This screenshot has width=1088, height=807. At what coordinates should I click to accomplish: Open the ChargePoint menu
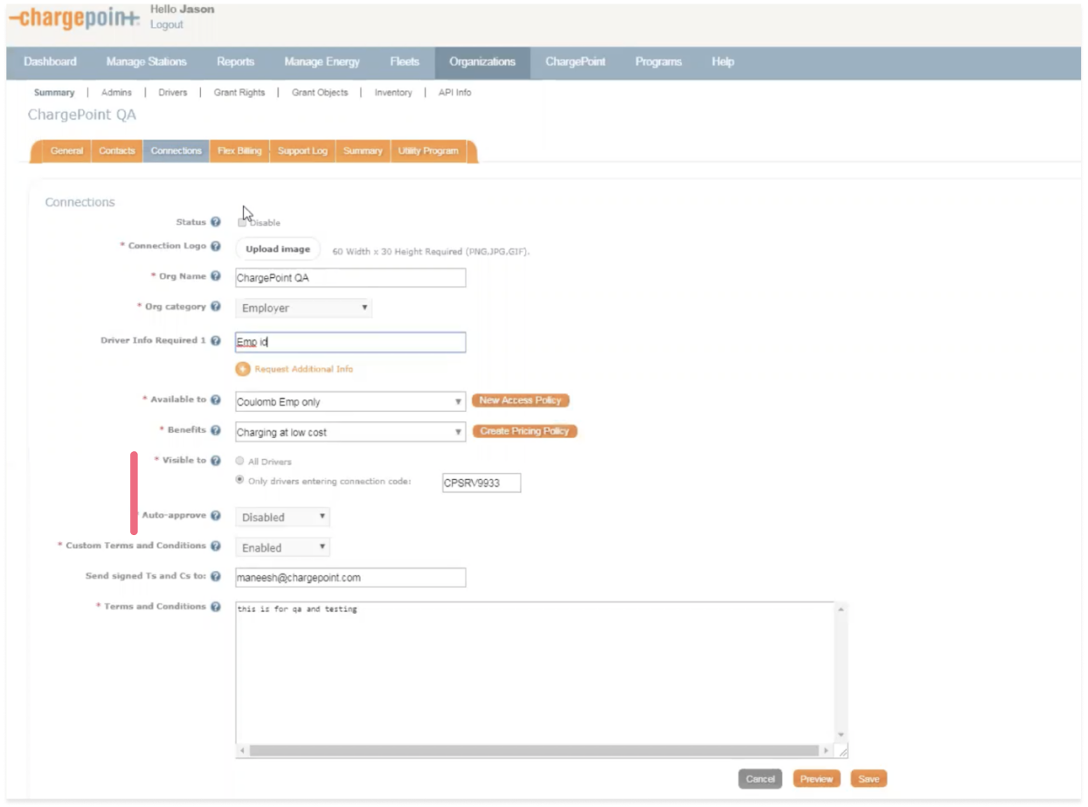tap(575, 62)
